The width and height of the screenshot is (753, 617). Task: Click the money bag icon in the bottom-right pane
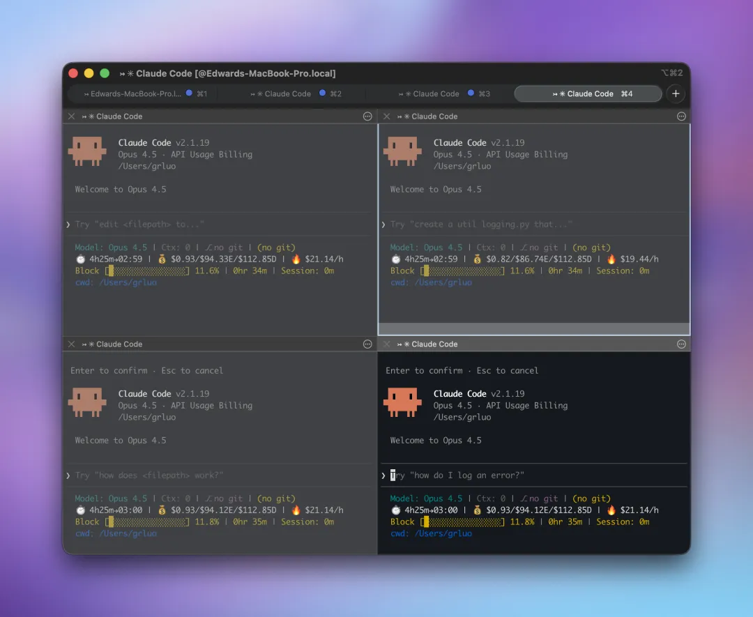click(x=478, y=510)
